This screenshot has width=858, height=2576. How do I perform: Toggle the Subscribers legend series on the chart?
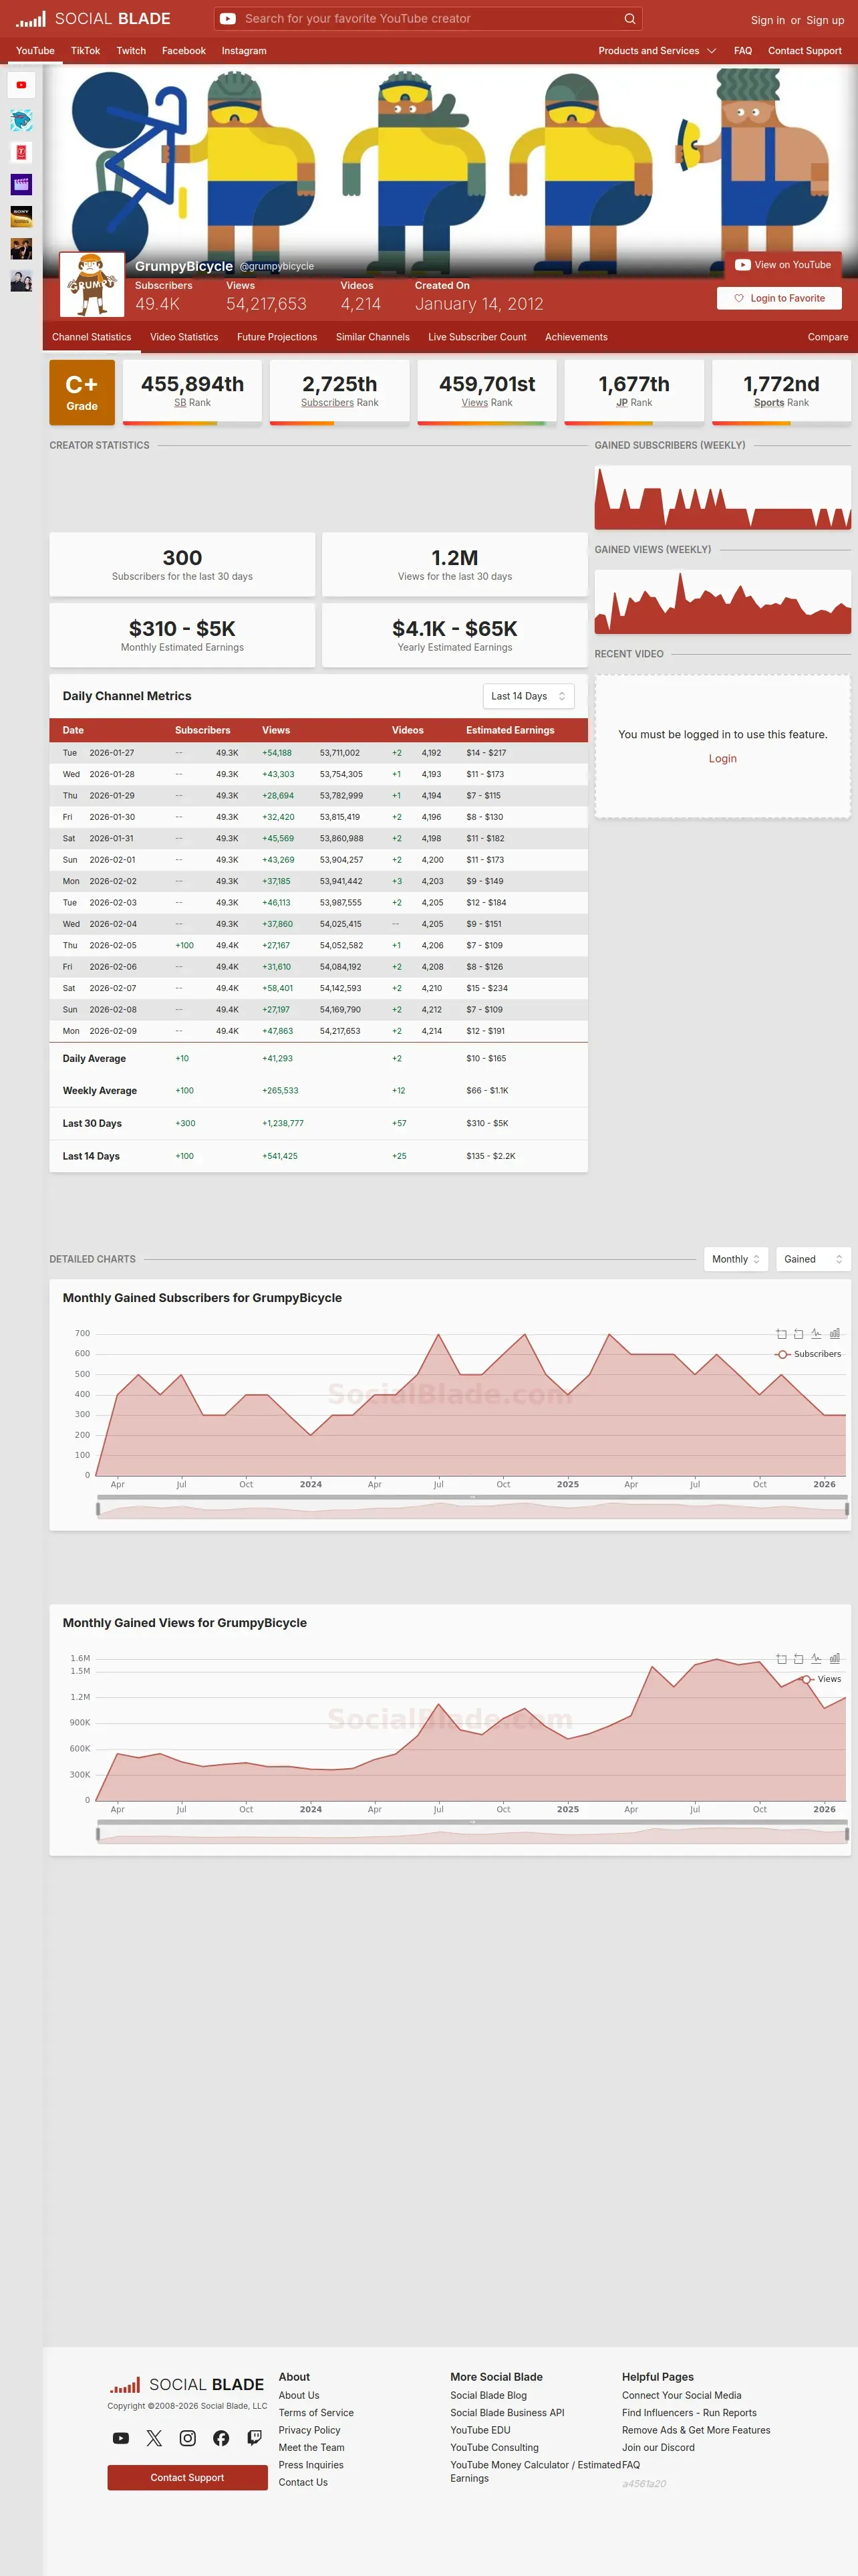[808, 1354]
